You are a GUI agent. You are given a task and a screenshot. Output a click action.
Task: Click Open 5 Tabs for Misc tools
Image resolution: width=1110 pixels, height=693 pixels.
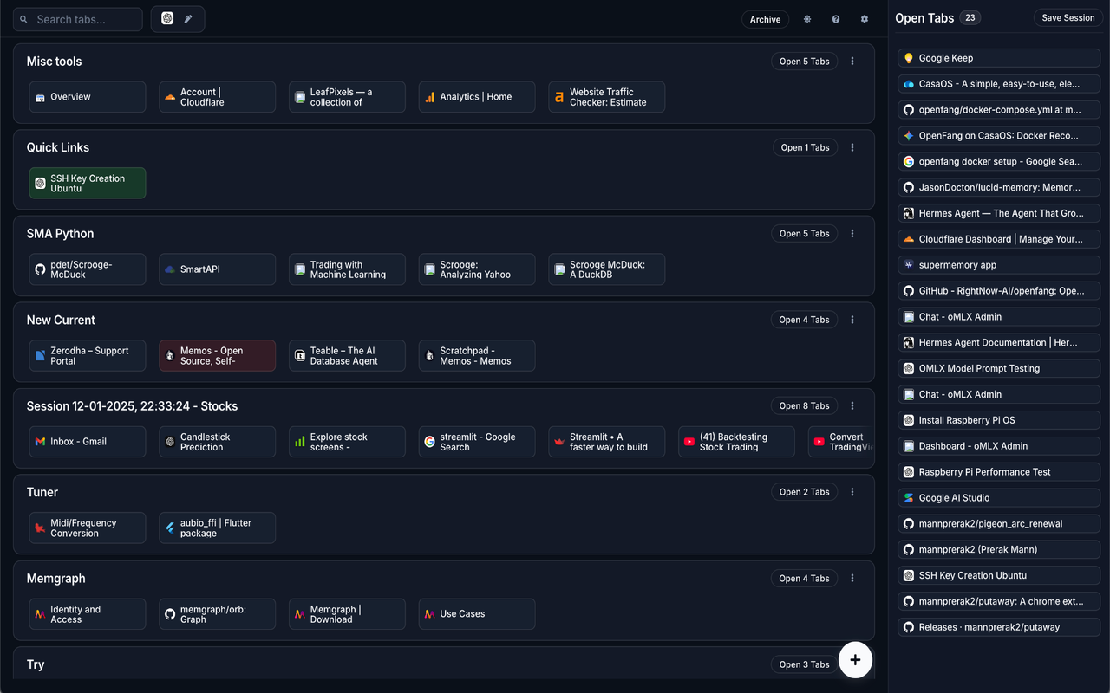pyautogui.click(x=804, y=62)
